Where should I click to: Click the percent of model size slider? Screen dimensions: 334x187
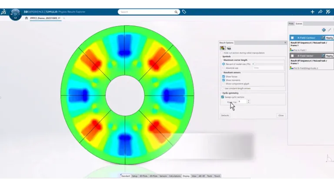tap(269, 64)
